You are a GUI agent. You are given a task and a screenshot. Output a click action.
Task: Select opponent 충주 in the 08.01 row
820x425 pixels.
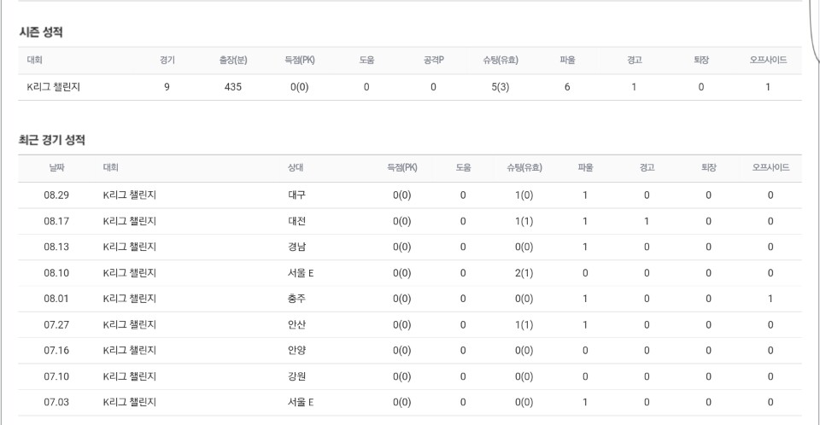pyautogui.click(x=296, y=299)
